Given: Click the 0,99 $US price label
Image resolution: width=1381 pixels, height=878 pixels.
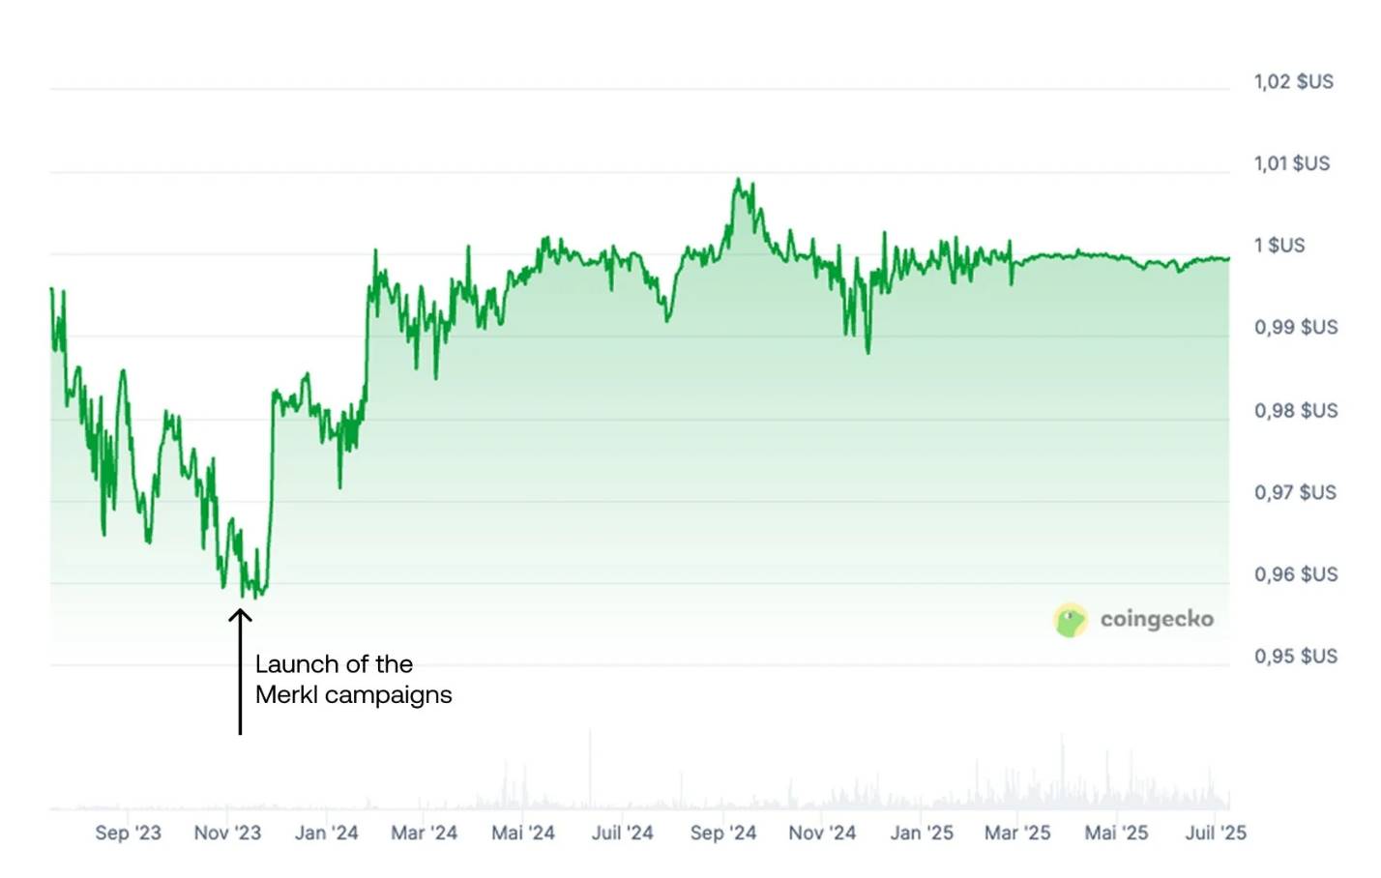Looking at the screenshot, I should 1296,327.
